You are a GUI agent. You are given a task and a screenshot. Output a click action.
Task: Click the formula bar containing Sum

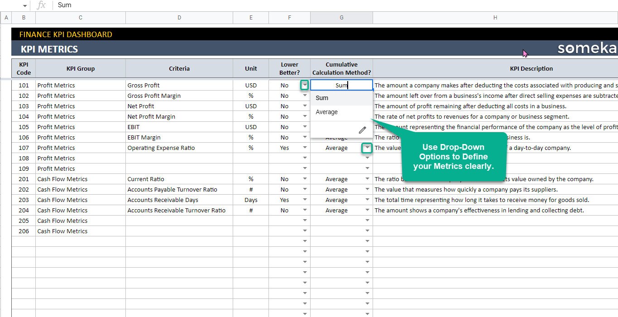coord(335,5)
